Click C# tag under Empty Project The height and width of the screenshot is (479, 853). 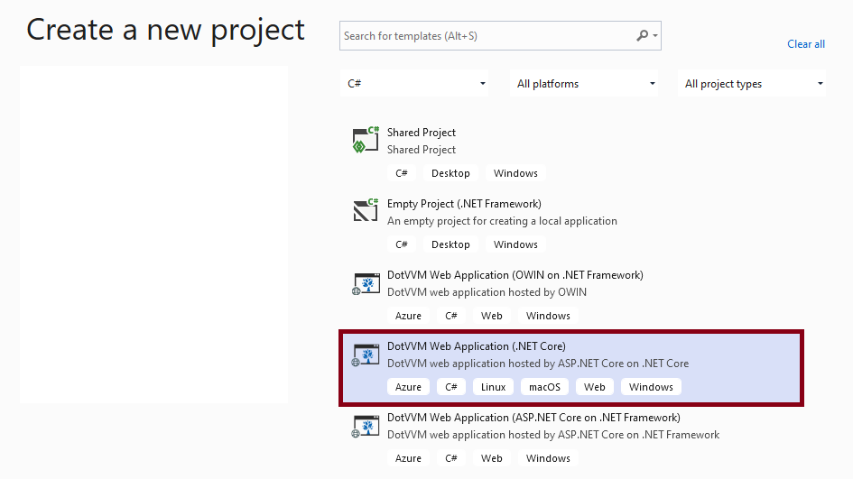coord(402,244)
